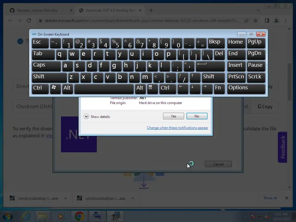Share this page icon in address bar
Screen dimensions: 296x222
(246, 21)
